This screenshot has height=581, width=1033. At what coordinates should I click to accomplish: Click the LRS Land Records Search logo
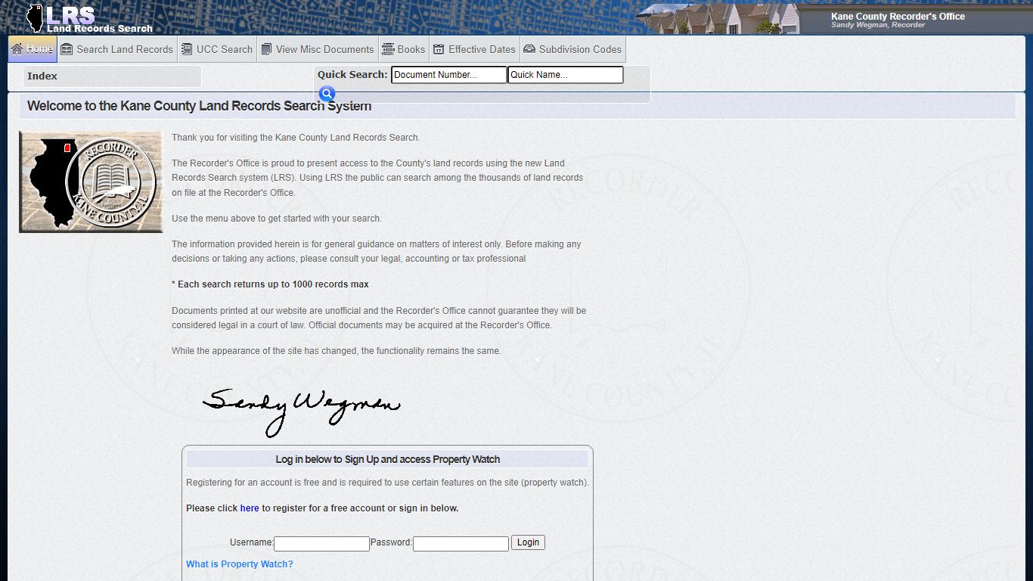(89, 18)
